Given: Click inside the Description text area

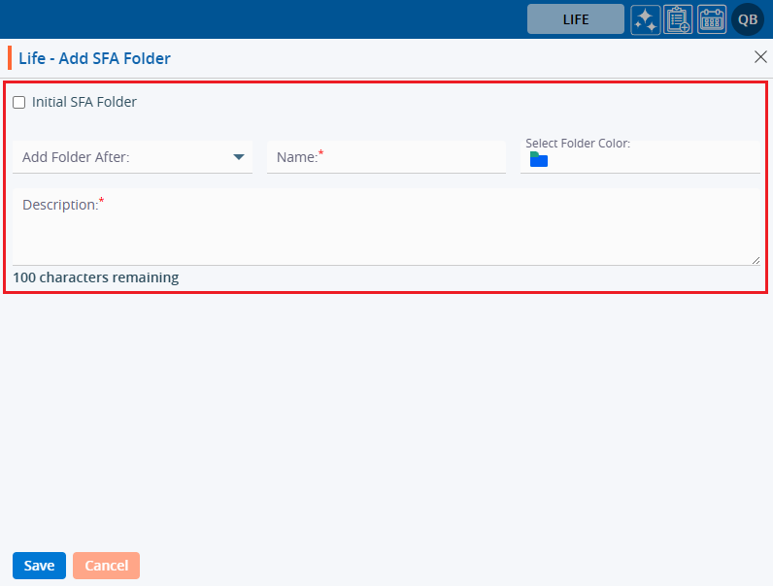Looking at the screenshot, I should coord(386,233).
